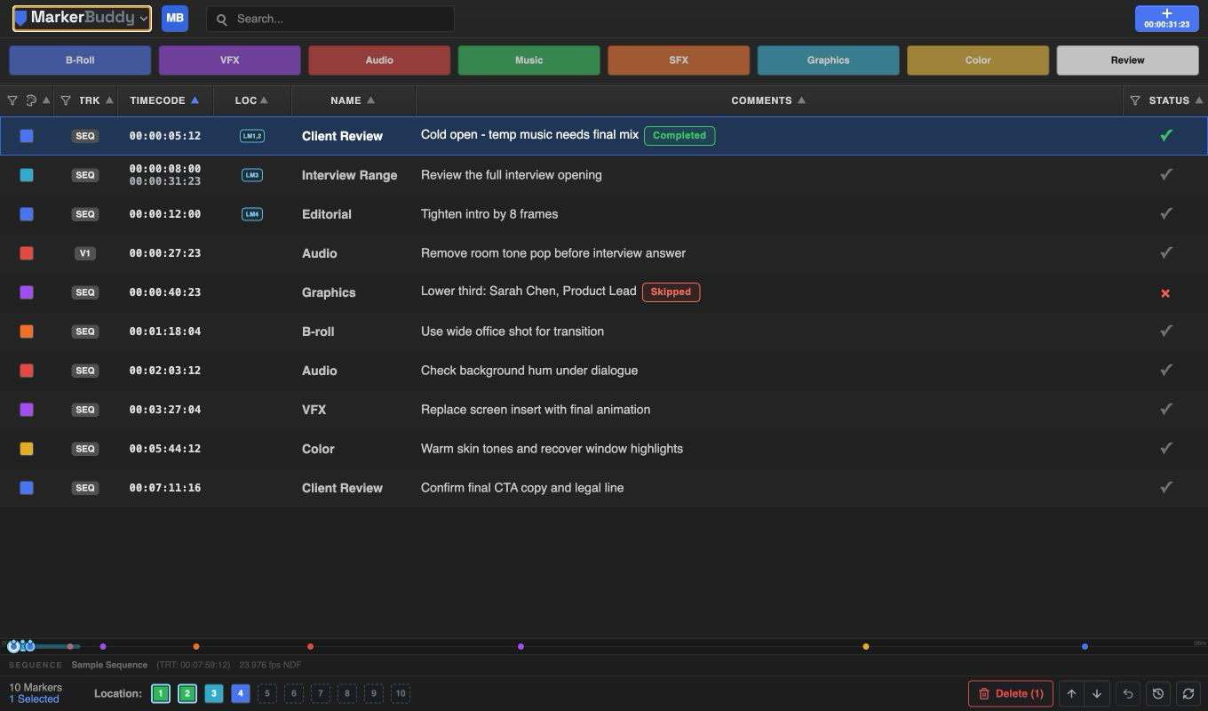The image size is (1208, 711).
Task: Select empty Location 5 slot
Action: click(x=266, y=693)
